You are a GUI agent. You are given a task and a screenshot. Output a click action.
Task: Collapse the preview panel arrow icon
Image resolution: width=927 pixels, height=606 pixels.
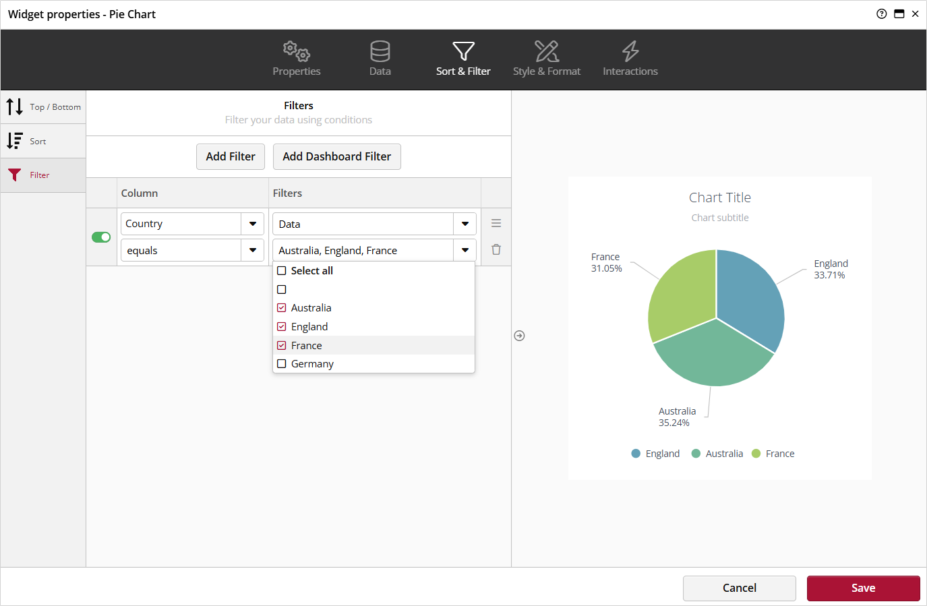pyautogui.click(x=519, y=336)
